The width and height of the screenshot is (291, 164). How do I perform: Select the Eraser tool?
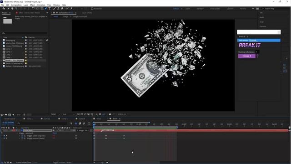pos(62,9)
